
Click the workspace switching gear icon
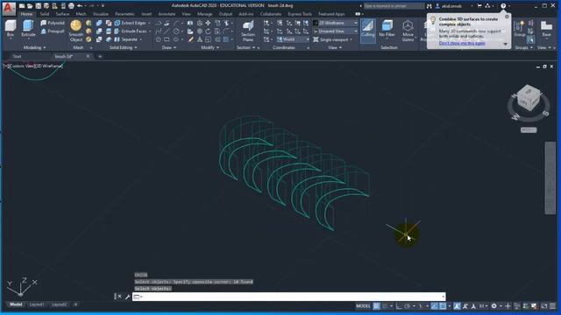pos(494,306)
